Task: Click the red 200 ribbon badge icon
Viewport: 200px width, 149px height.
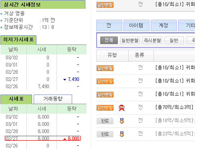Action: pos(121,108)
